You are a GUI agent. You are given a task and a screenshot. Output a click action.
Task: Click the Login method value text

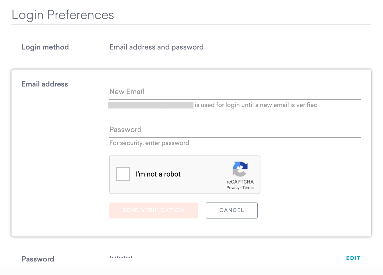156,47
